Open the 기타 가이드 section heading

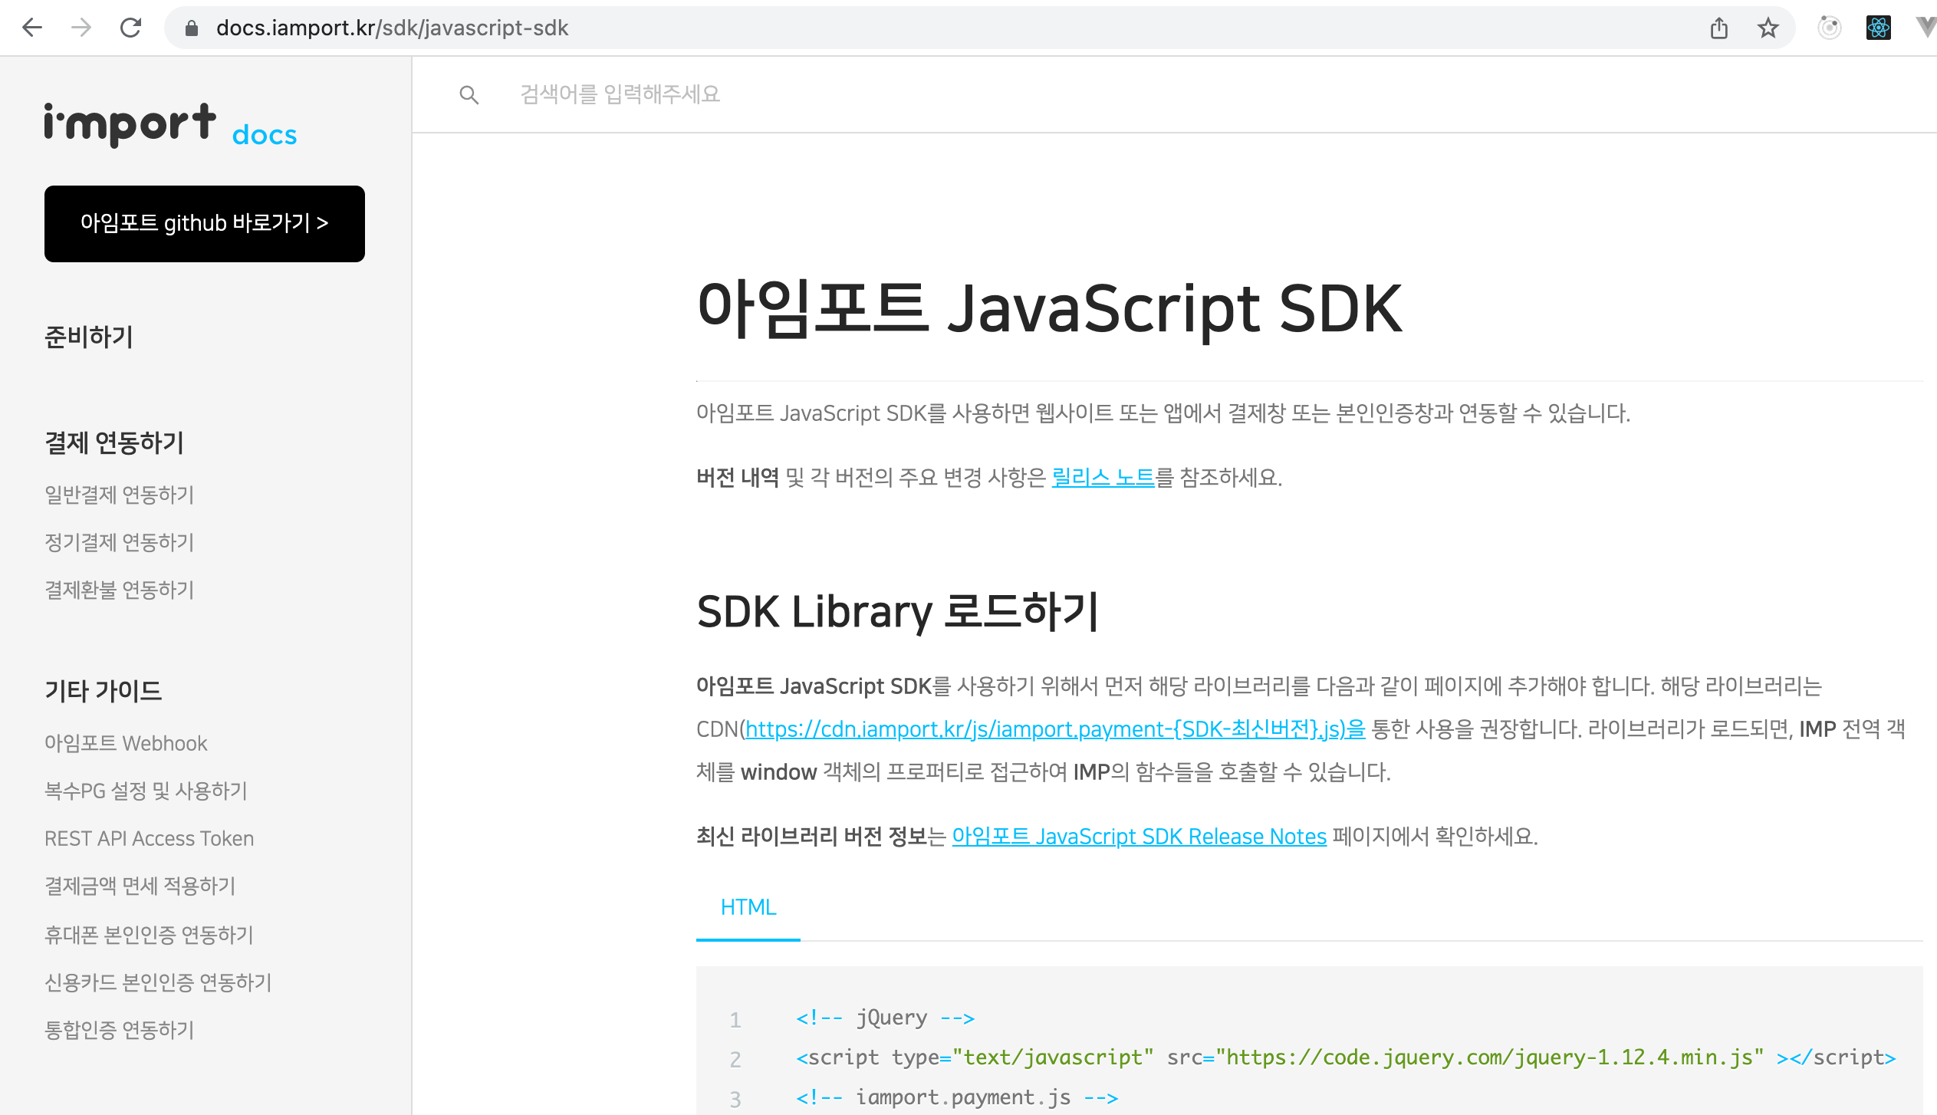[104, 691]
